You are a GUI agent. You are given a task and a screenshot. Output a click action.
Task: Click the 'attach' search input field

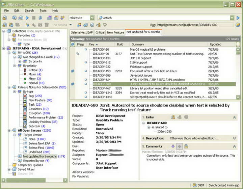pyautogui.click(x=164, y=18)
